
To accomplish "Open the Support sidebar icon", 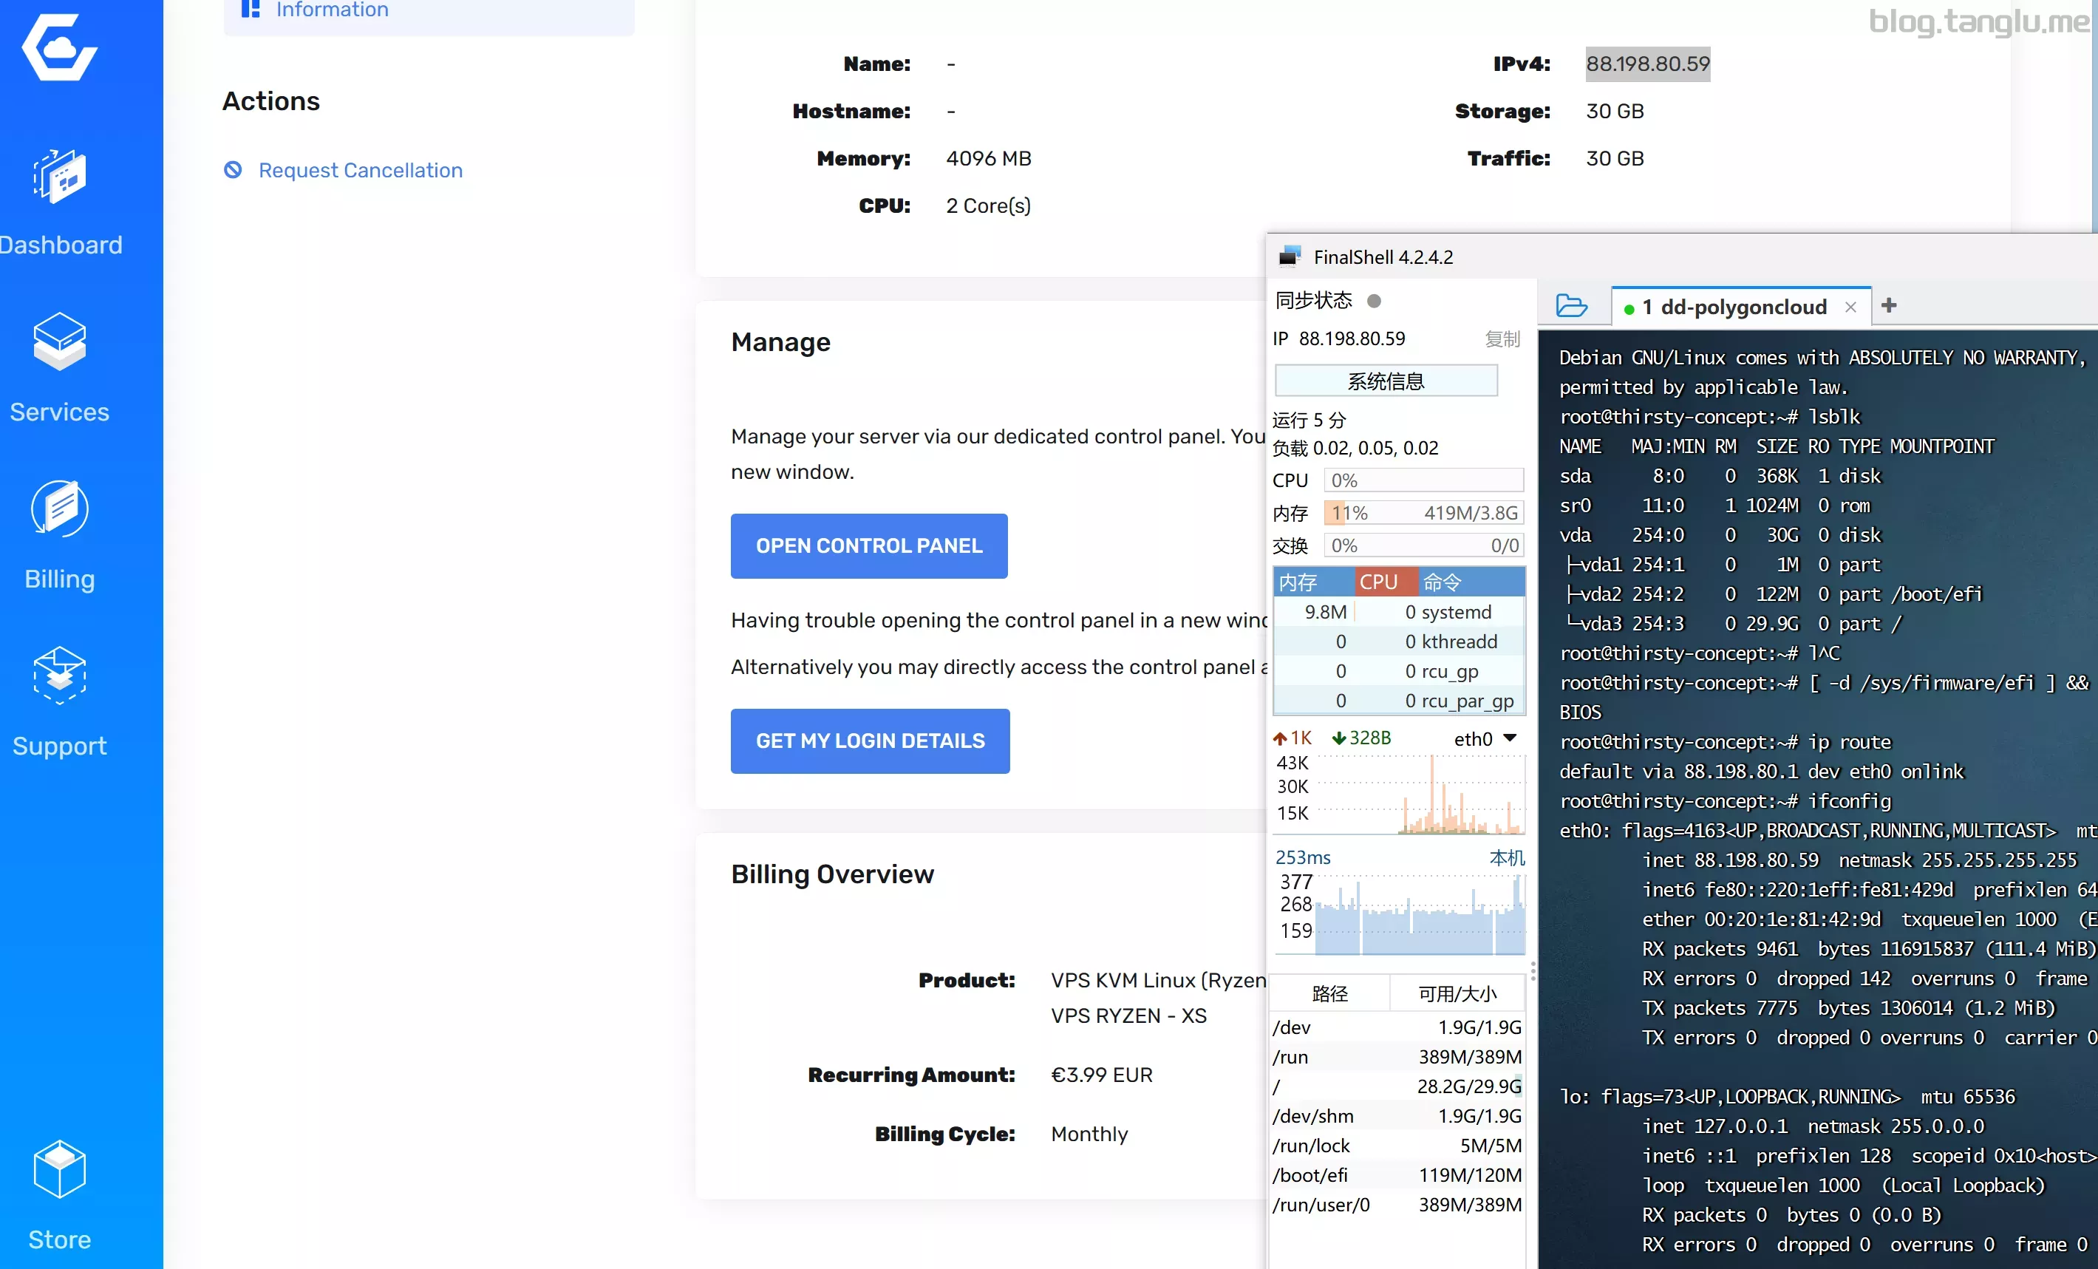I will pyautogui.click(x=60, y=675).
